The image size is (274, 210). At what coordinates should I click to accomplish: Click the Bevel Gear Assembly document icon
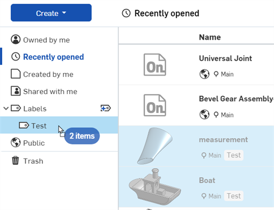click(154, 105)
